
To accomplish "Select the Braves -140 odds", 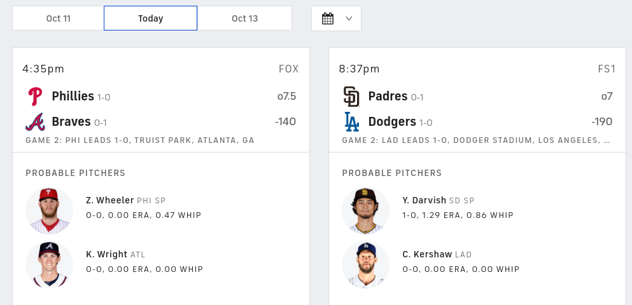I will [285, 121].
